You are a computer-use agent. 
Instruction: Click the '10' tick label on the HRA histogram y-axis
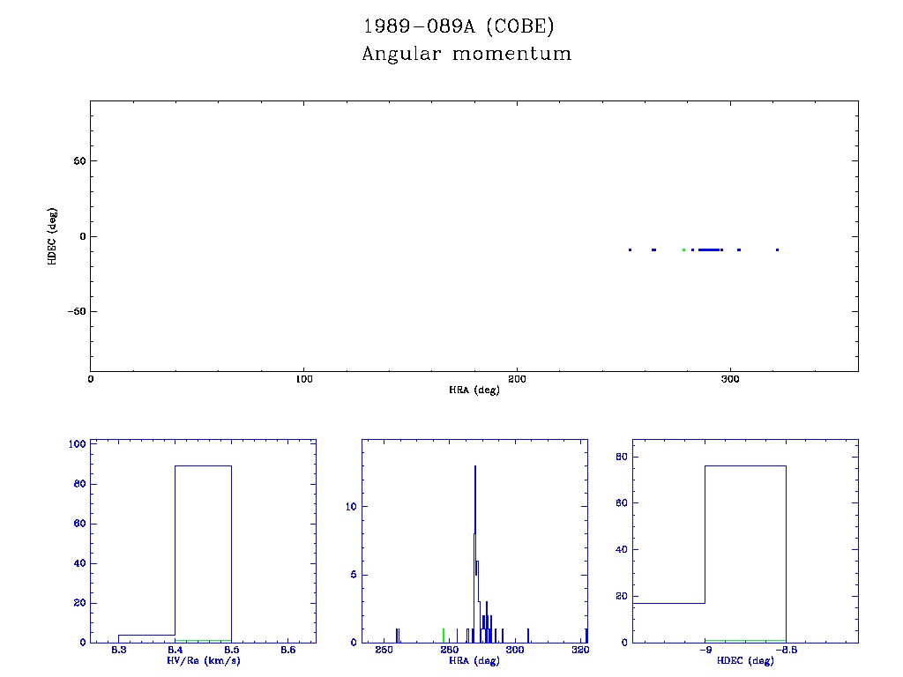point(351,507)
